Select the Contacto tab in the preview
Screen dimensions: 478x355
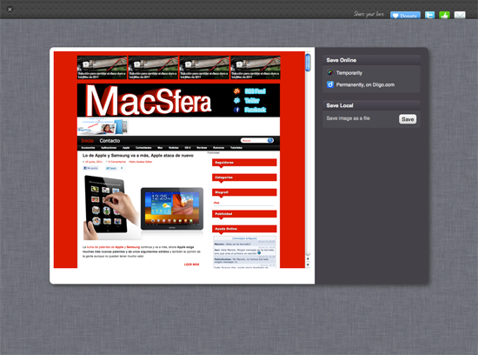(110, 141)
